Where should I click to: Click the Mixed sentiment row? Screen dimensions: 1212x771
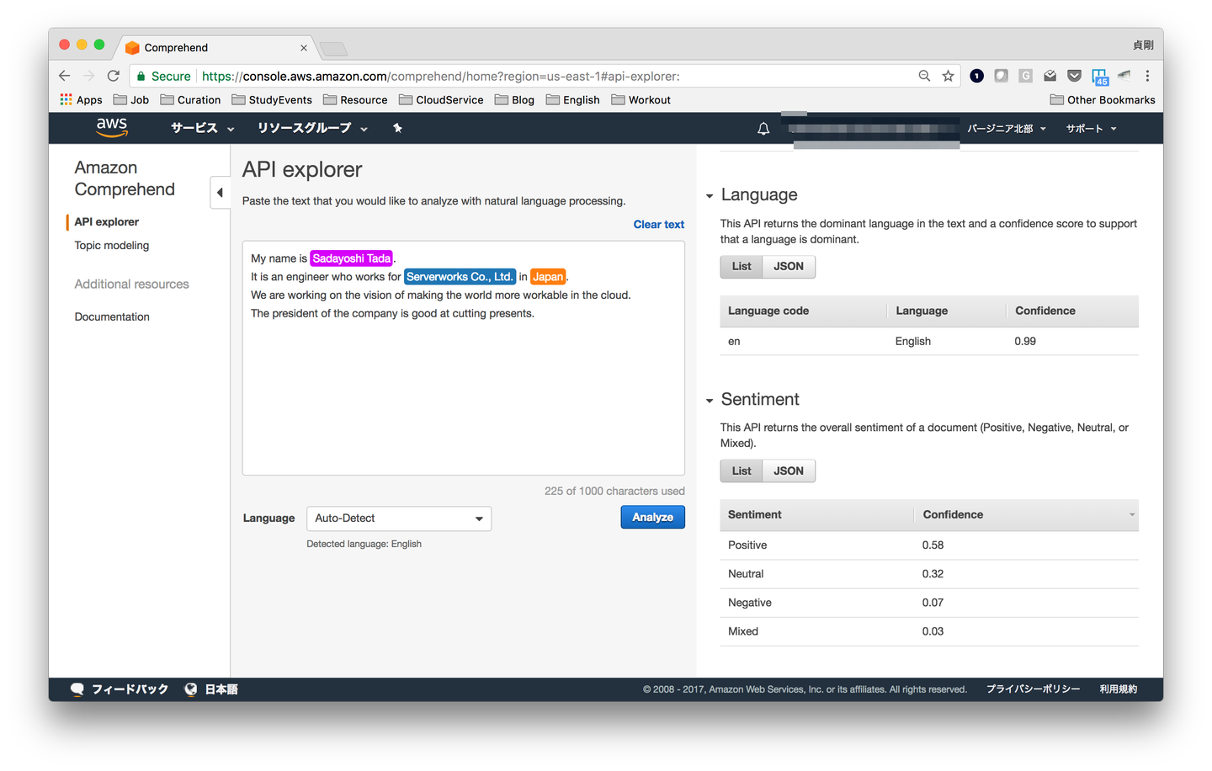coord(929,631)
